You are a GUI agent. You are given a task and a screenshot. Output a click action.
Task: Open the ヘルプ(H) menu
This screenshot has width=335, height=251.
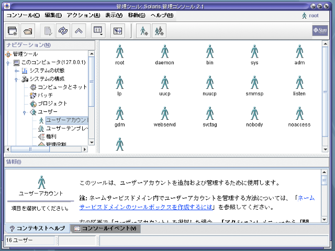coord(162,15)
